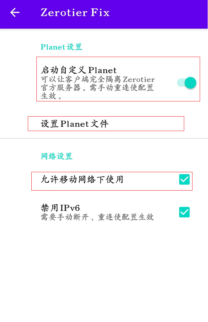
Task: Open the Planet 设置 section header
Action: pos(61,47)
